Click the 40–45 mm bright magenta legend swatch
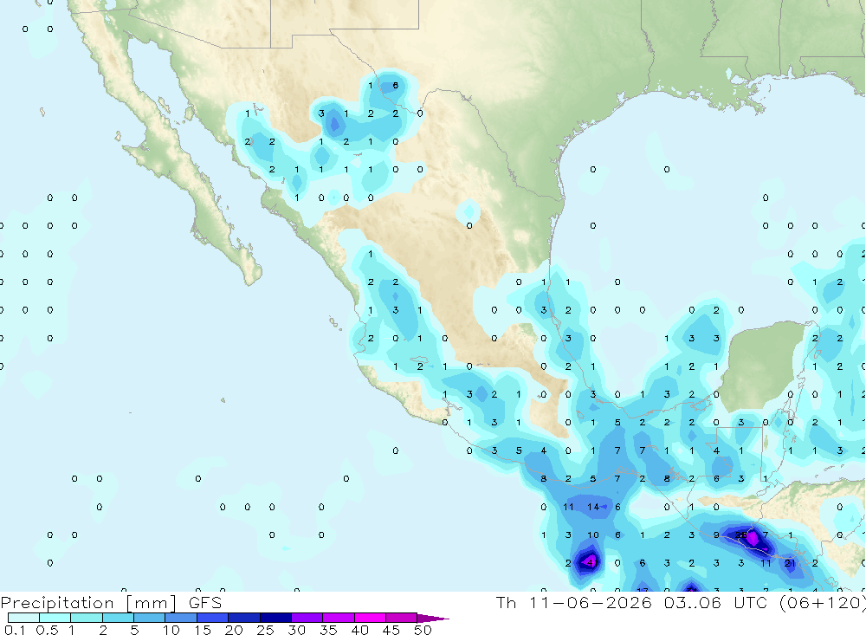This screenshot has height=635, width=866. (370, 618)
